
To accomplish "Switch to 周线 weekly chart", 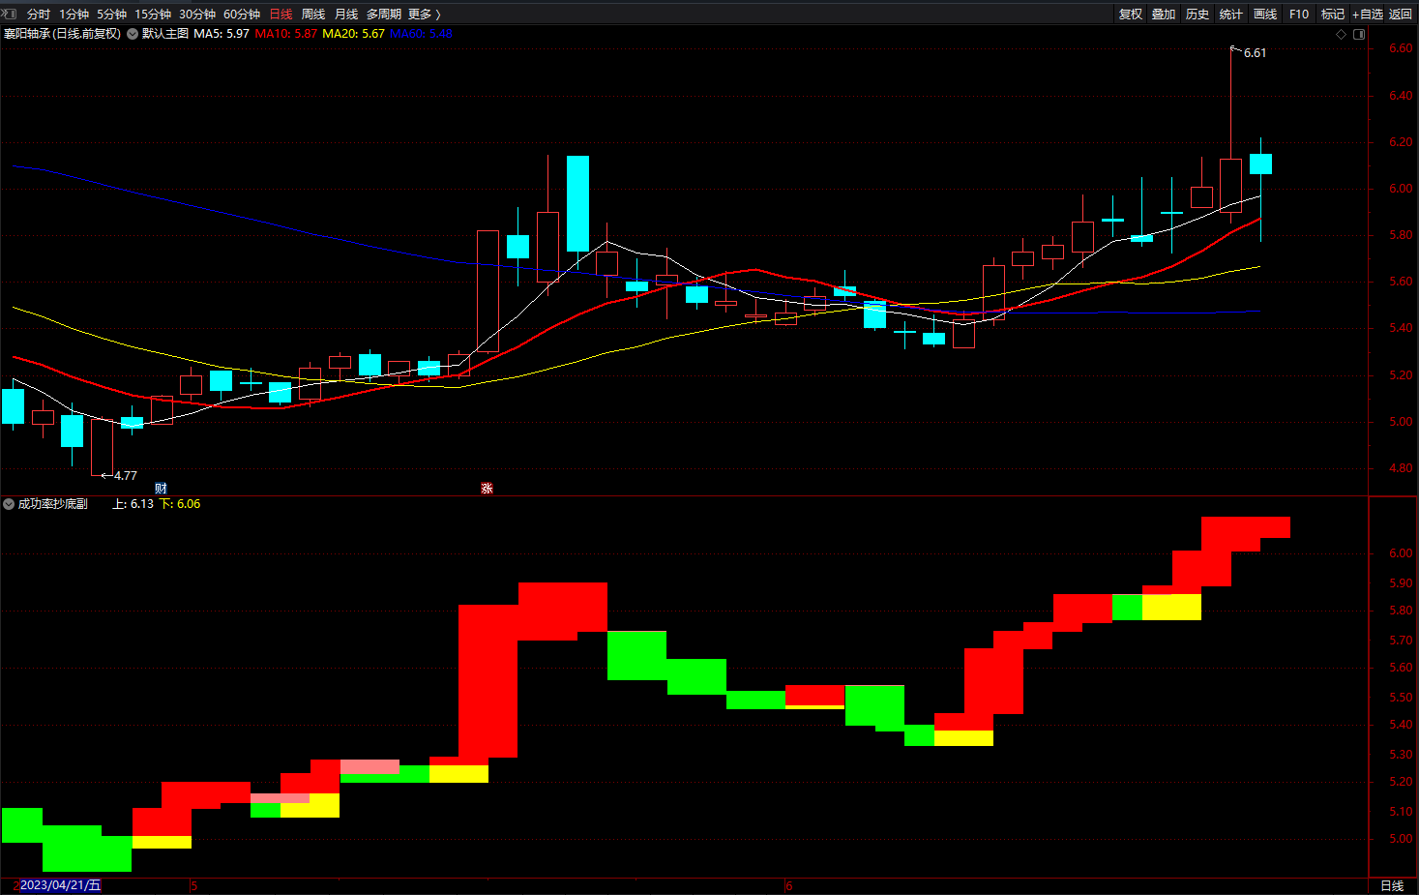I will pyautogui.click(x=313, y=14).
